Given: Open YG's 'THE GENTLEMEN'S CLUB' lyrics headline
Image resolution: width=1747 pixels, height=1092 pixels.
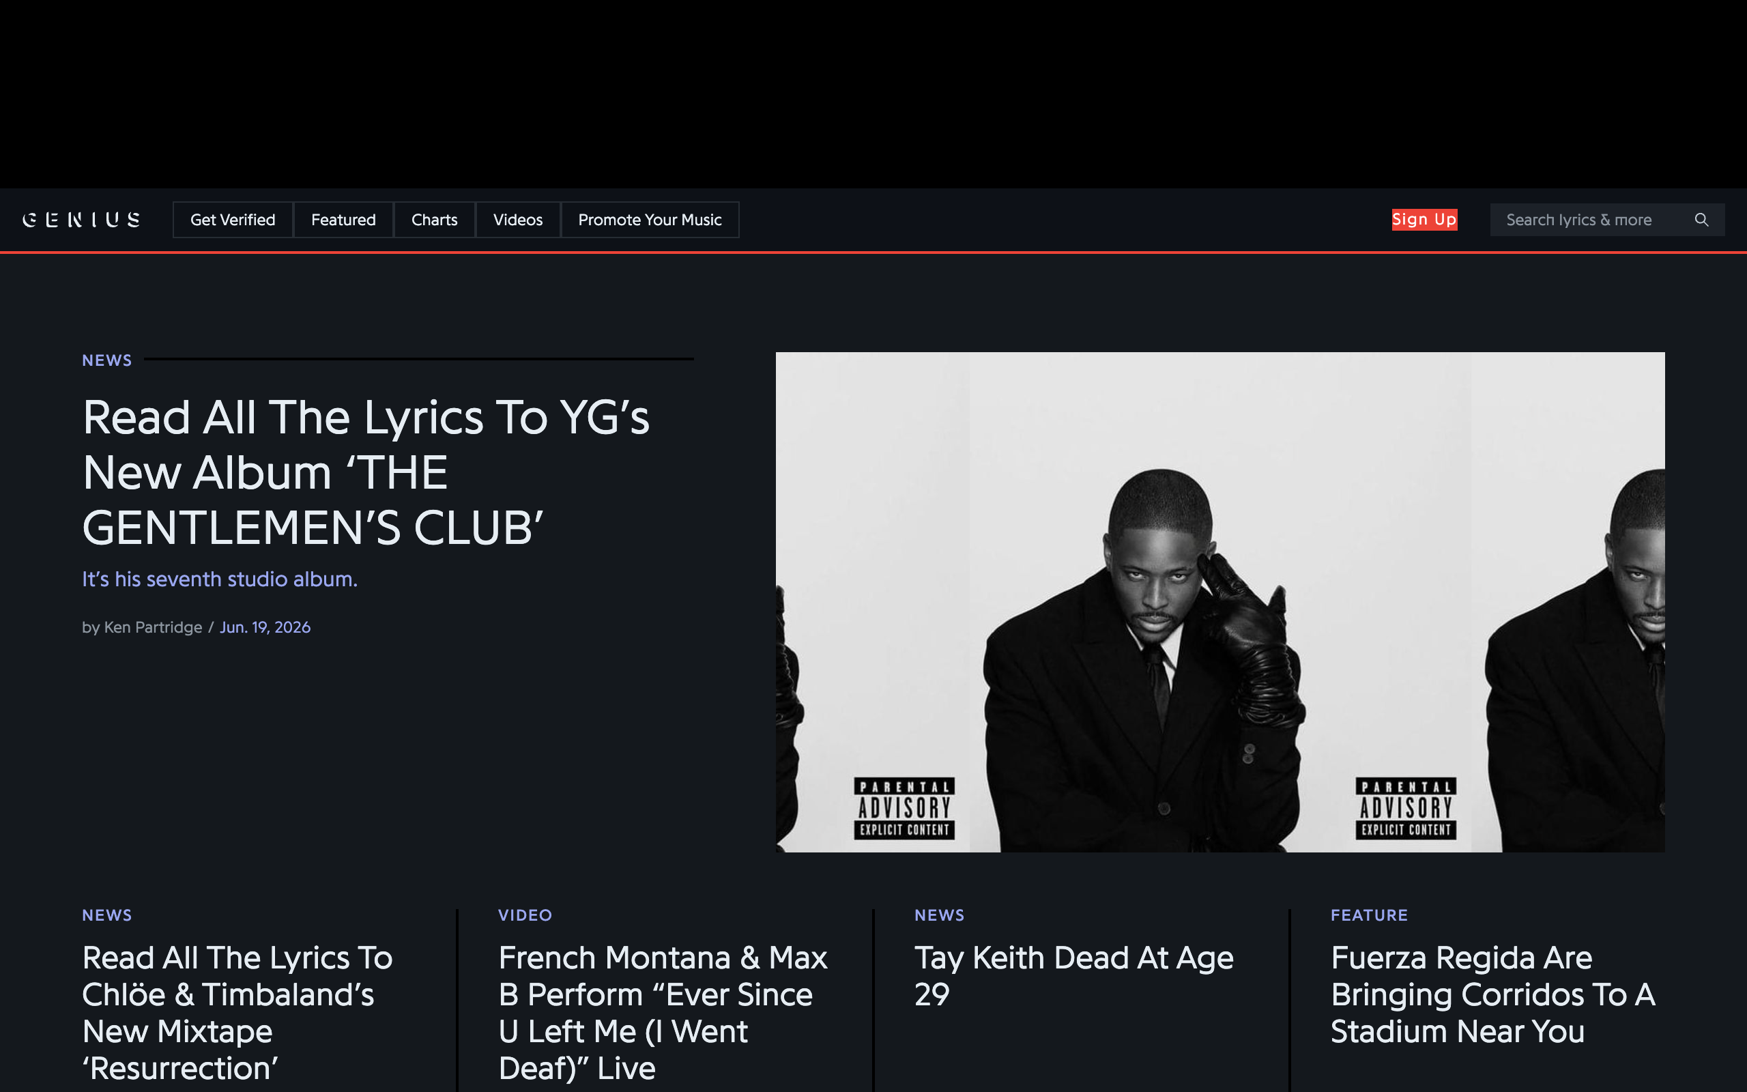Looking at the screenshot, I should pos(366,472).
